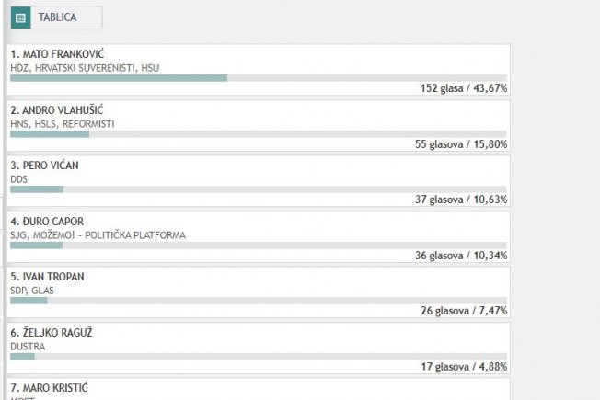Open the TABLICA tab
The image size is (600, 400).
click(x=57, y=17)
